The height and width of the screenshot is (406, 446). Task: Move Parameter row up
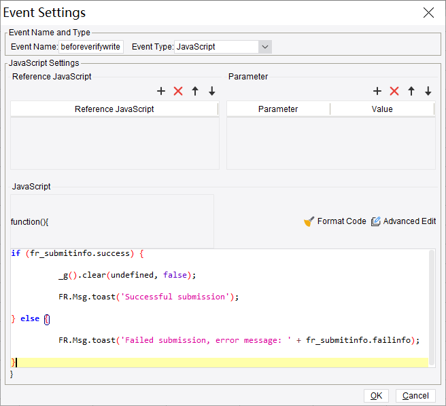tap(411, 91)
